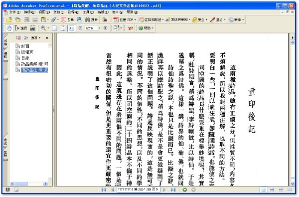Open the 目录 bookmark
This screenshot has width=299, height=197.
point(25,58)
